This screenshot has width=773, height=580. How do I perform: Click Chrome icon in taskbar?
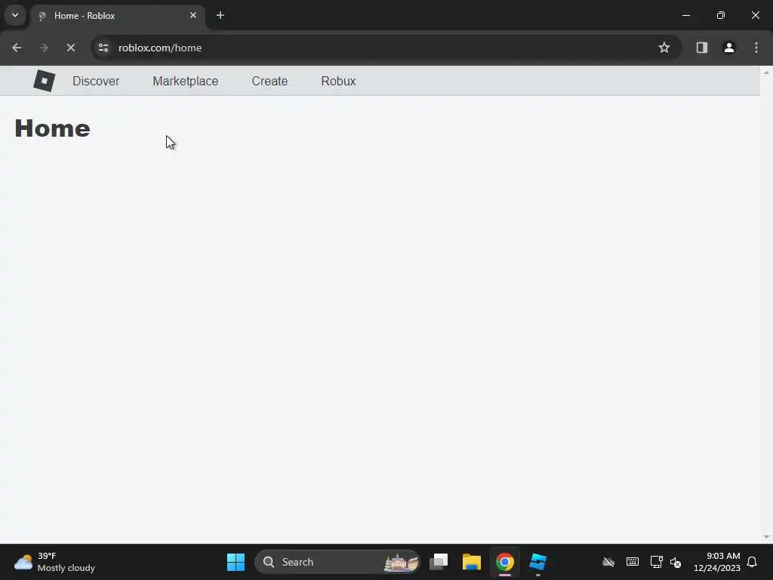[x=505, y=562]
